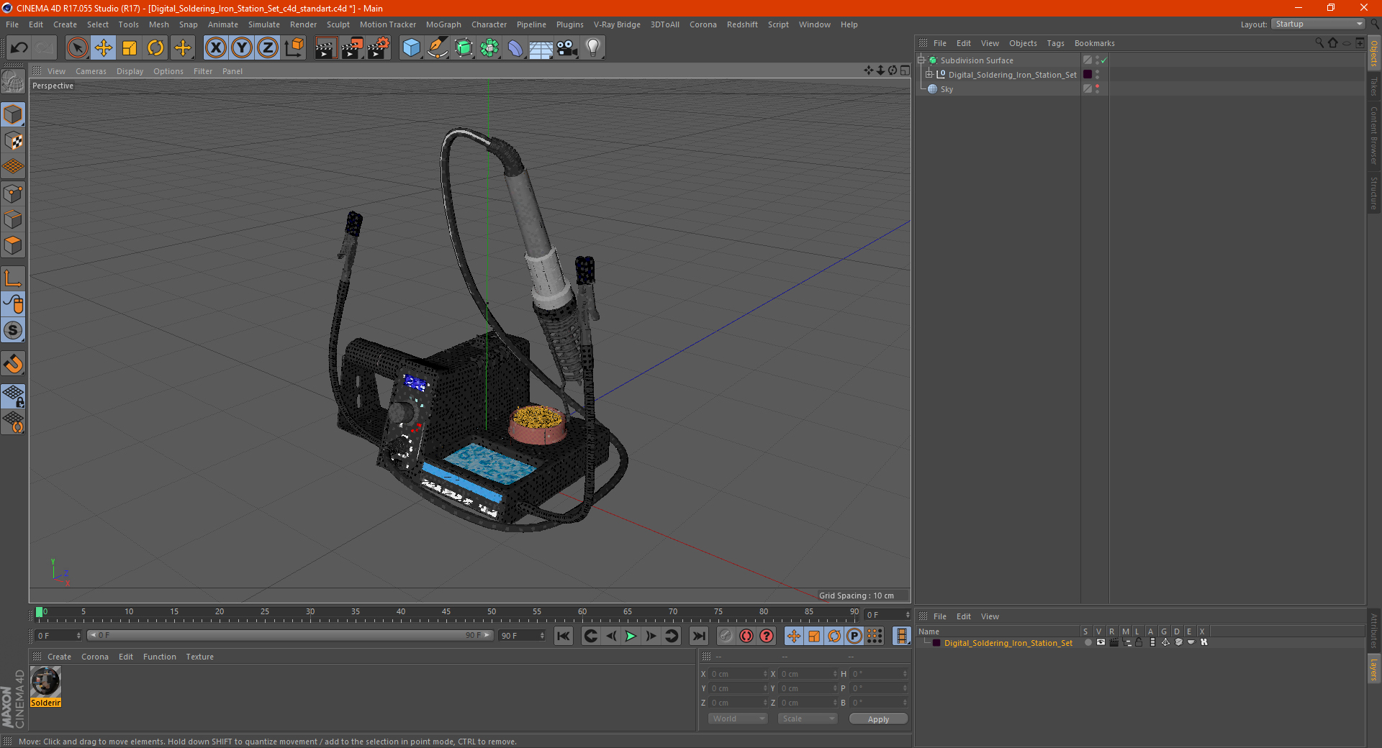The height and width of the screenshot is (748, 1382).
Task: Open the Simulate menu
Action: (x=264, y=24)
